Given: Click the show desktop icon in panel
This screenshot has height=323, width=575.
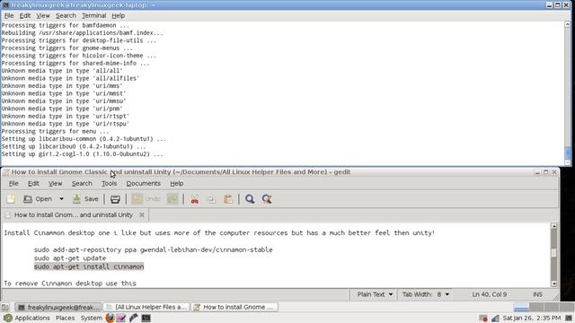Looking at the screenshot, I should coord(5,307).
